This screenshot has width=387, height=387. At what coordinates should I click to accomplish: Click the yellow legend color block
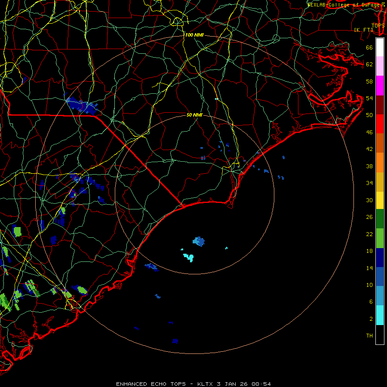(x=380, y=200)
